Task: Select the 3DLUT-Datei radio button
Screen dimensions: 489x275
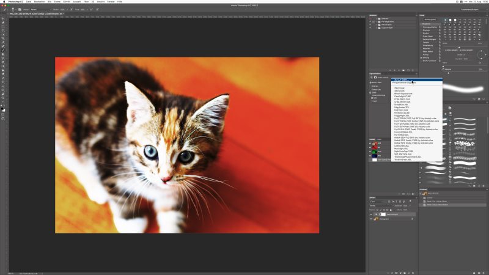Action: coord(370,82)
